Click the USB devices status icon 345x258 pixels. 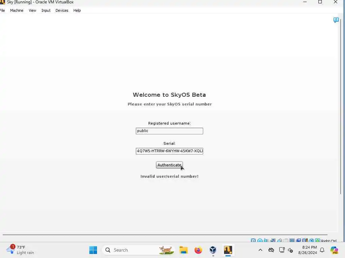pos(280,241)
